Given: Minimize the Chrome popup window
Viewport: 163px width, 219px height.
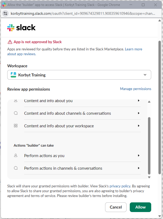Looking at the screenshot, I should click(131, 5).
